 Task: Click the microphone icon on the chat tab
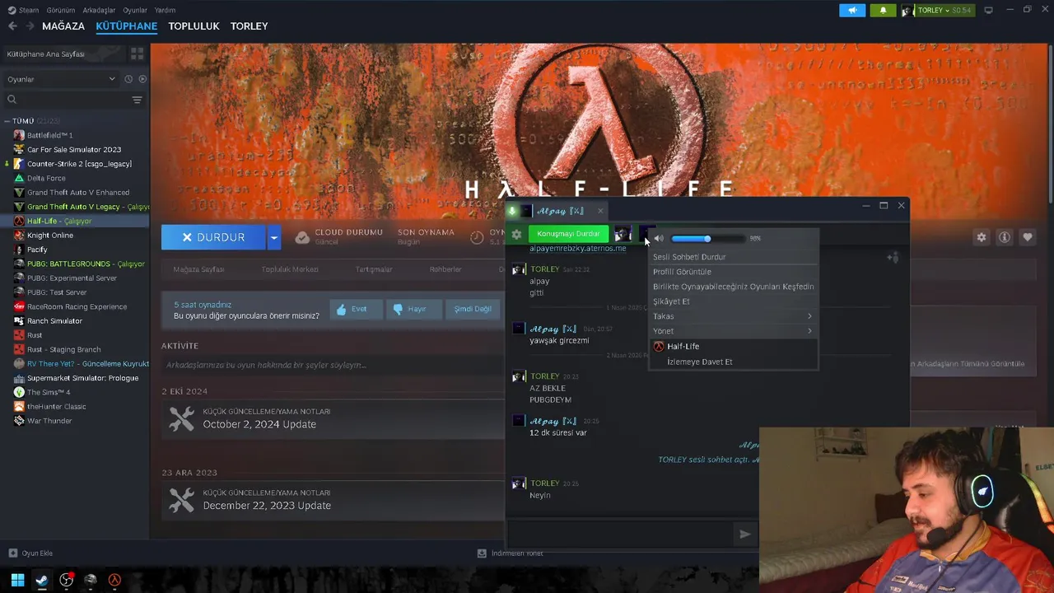tap(512, 211)
